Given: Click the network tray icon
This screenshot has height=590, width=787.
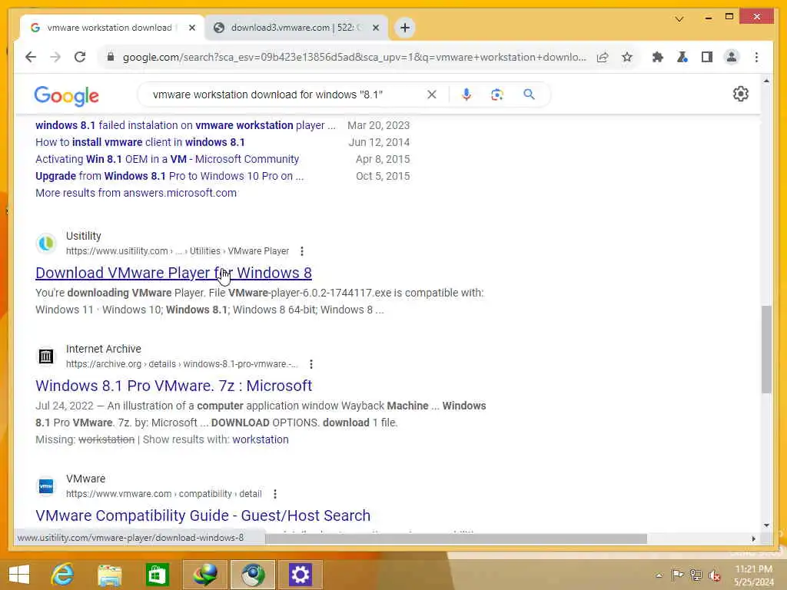Looking at the screenshot, I should pyautogui.click(x=696, y=575).
